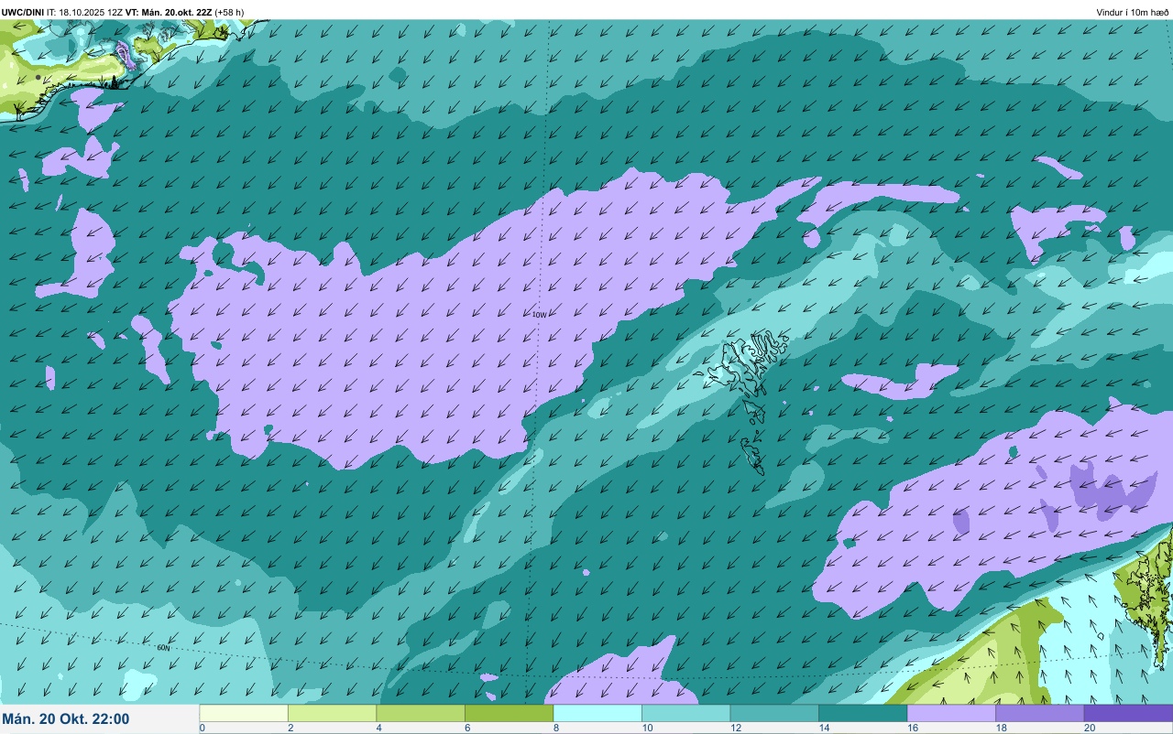The height and width of the screenshot is (734, 1173).
Task: Click the light purple 16–18 legend swatch
Action: tap(951, 713)
